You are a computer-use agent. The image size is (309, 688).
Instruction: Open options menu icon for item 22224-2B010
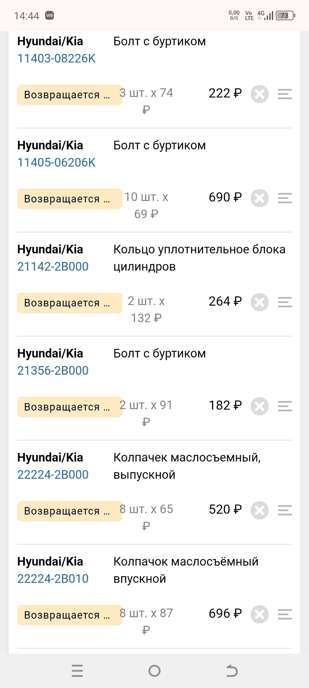pos(284,614)
